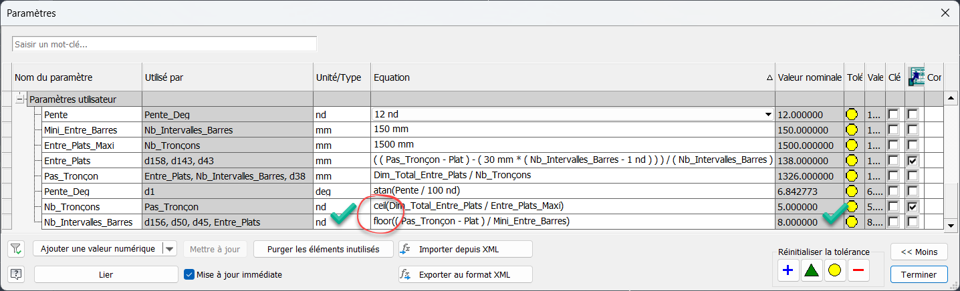Click equation cell 'atan(Pente / 100 nd)'

point(573,191)
